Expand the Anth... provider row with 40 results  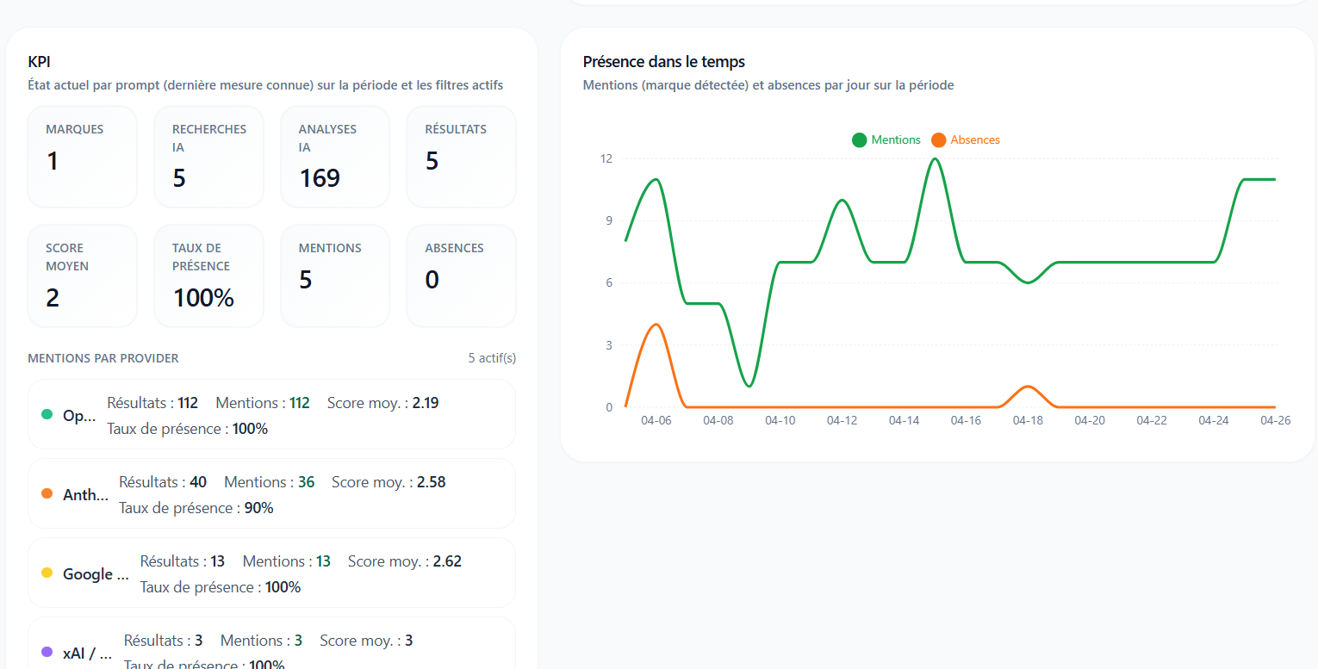click(x=271, y=494)
